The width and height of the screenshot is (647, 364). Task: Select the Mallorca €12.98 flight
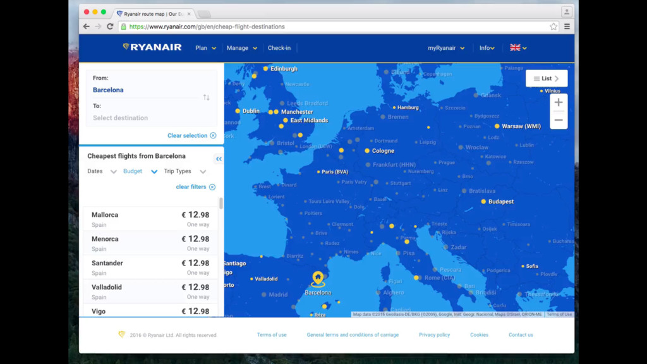(150, 219)
